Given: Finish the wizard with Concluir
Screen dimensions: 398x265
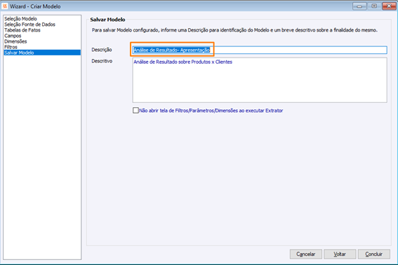Looking at the screenshot, I should click(374, 254).
